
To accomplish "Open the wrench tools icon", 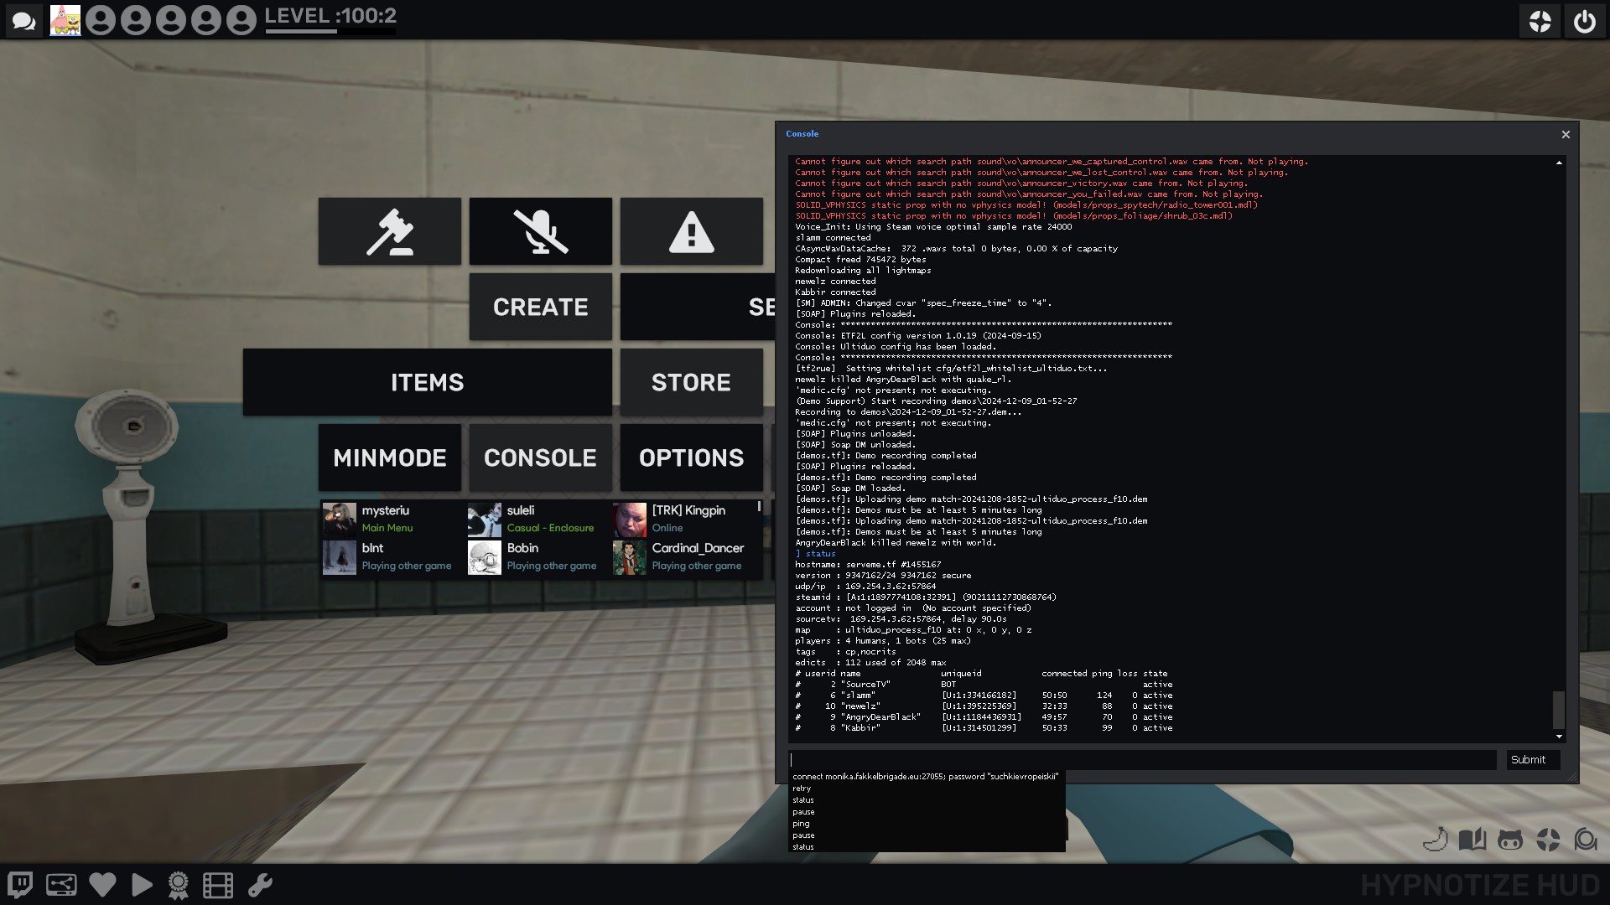I will 260,885.
